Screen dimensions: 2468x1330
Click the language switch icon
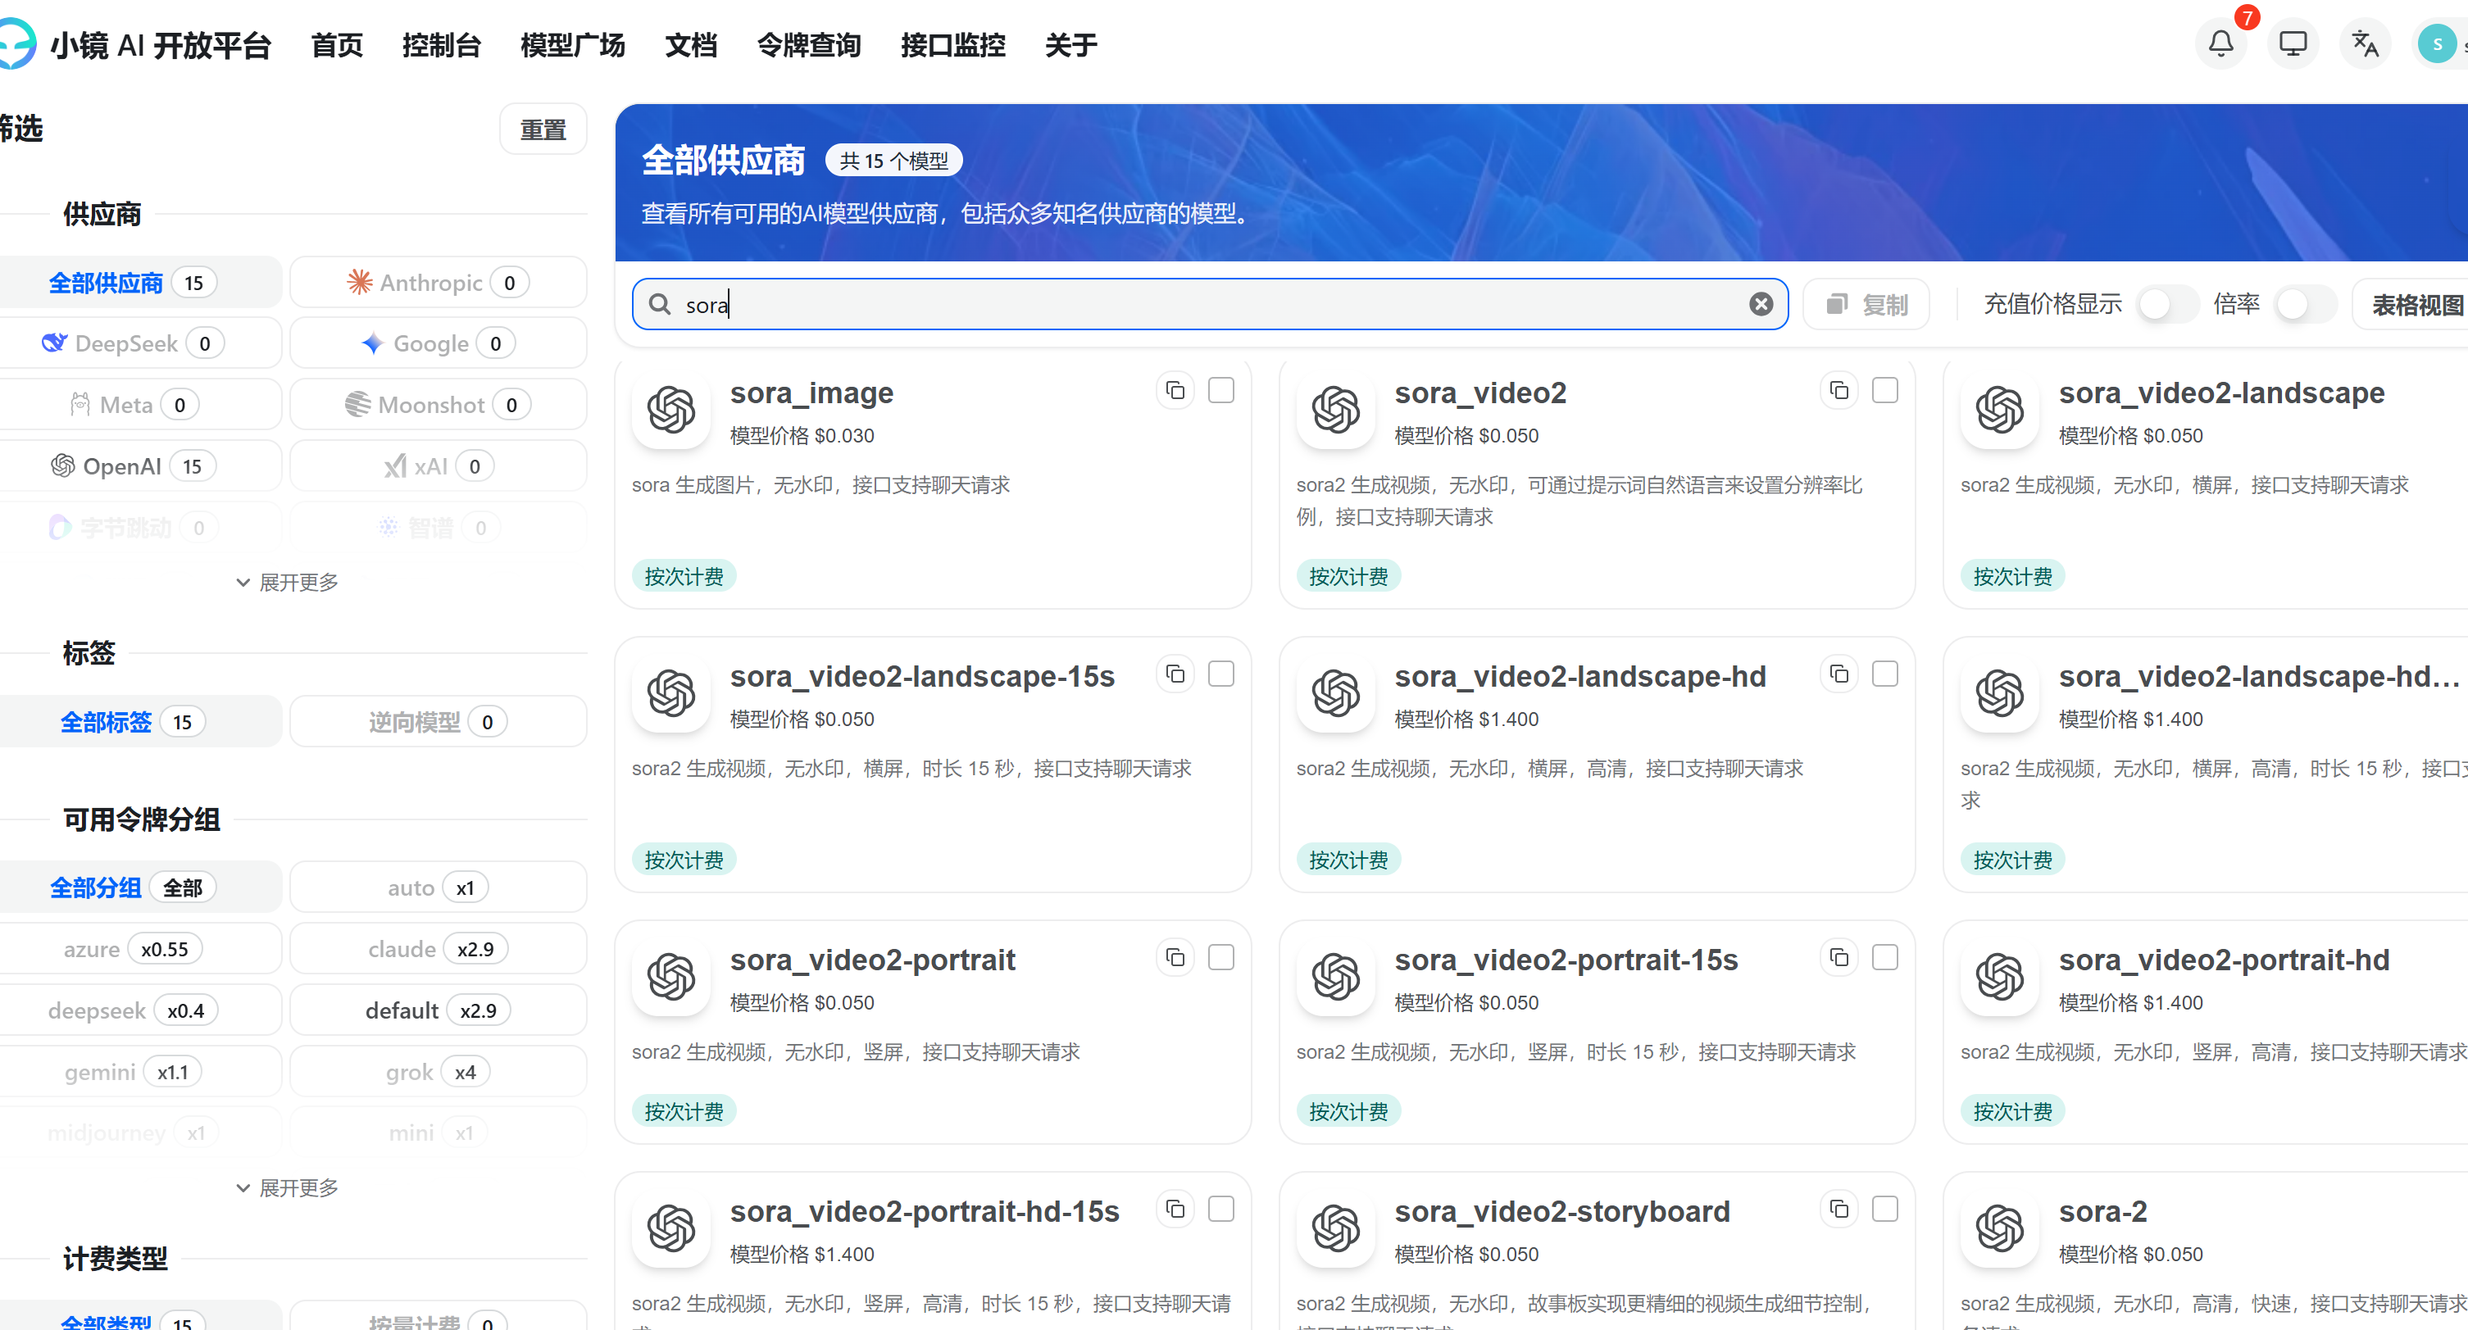pyautogui.click(x=2365, y=43)
